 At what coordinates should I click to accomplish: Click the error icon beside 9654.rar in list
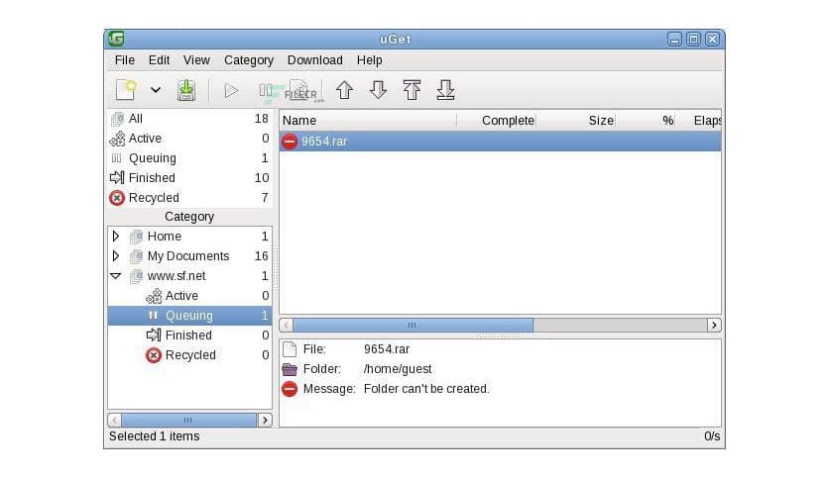(290, 142)
